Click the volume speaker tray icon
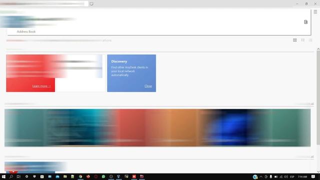 pyautogui.click(x=286, y=176)
